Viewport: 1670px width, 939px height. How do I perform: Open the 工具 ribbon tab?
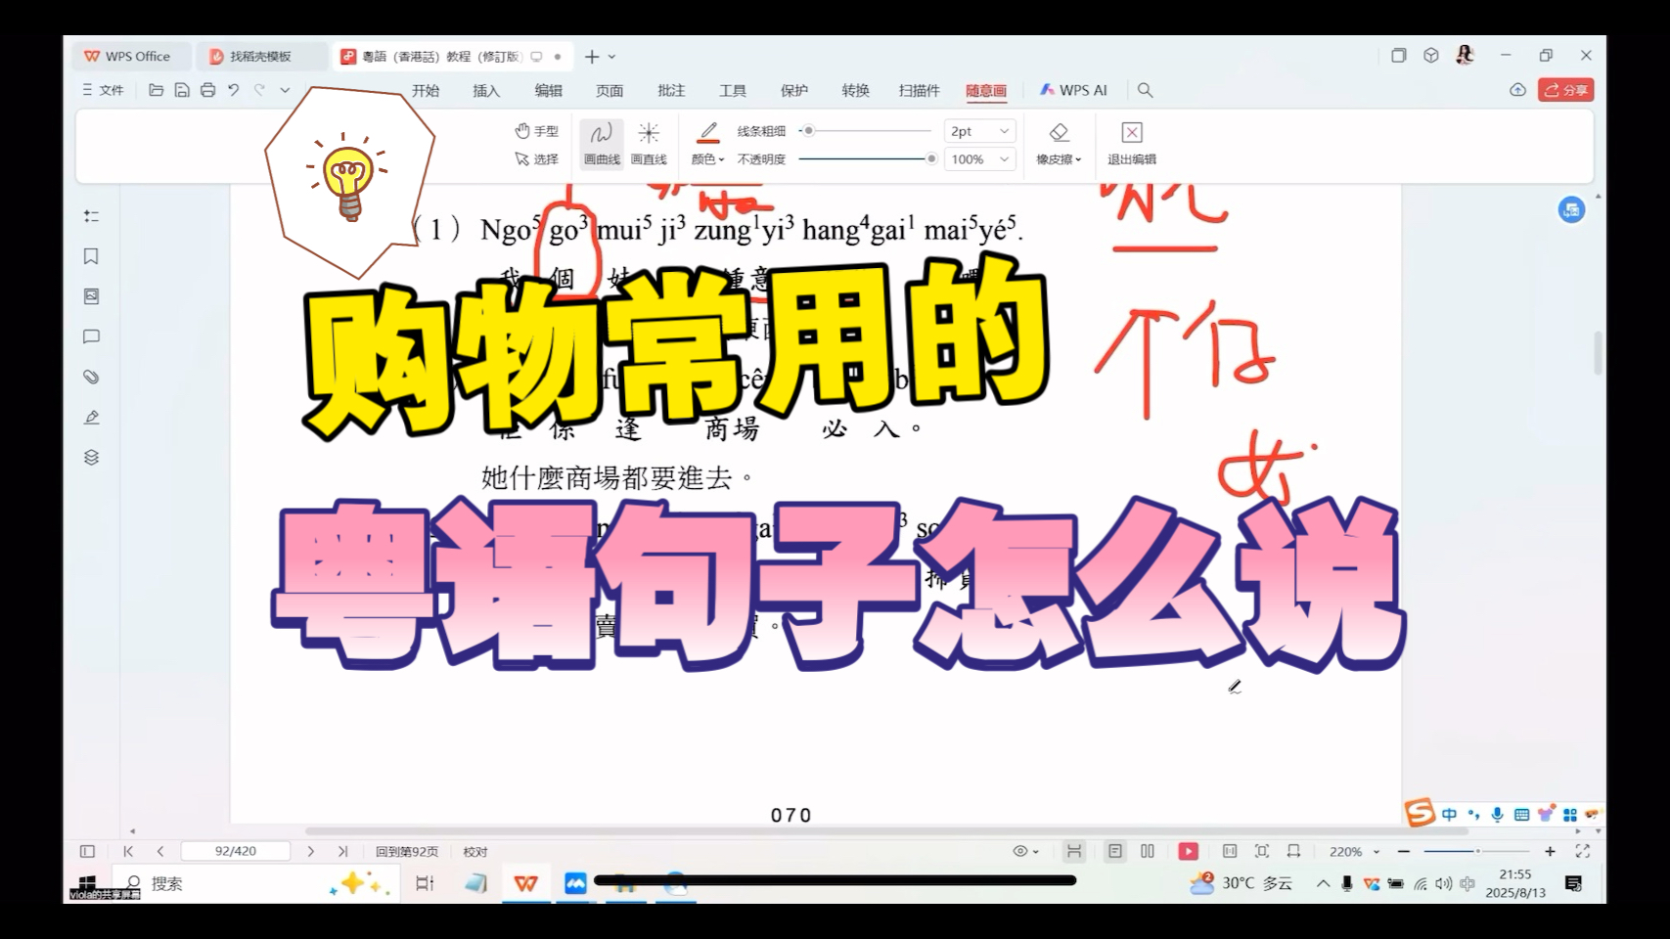733,90
